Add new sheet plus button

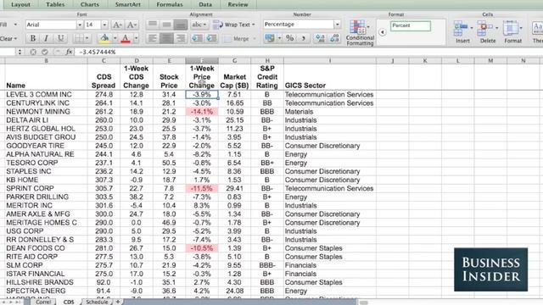[118, 302]
